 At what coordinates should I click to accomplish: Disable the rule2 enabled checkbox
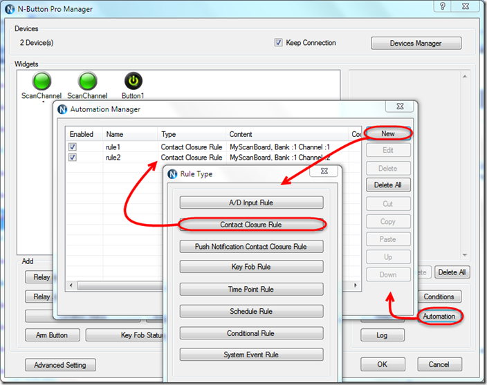(73, 158)
